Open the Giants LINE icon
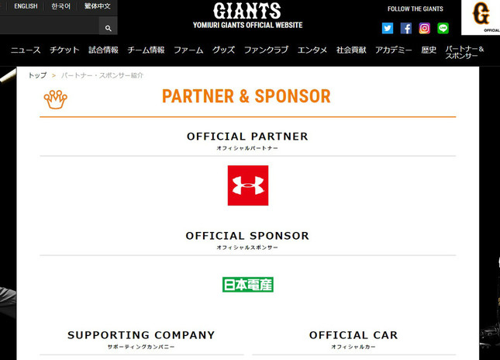 (443, 29)
